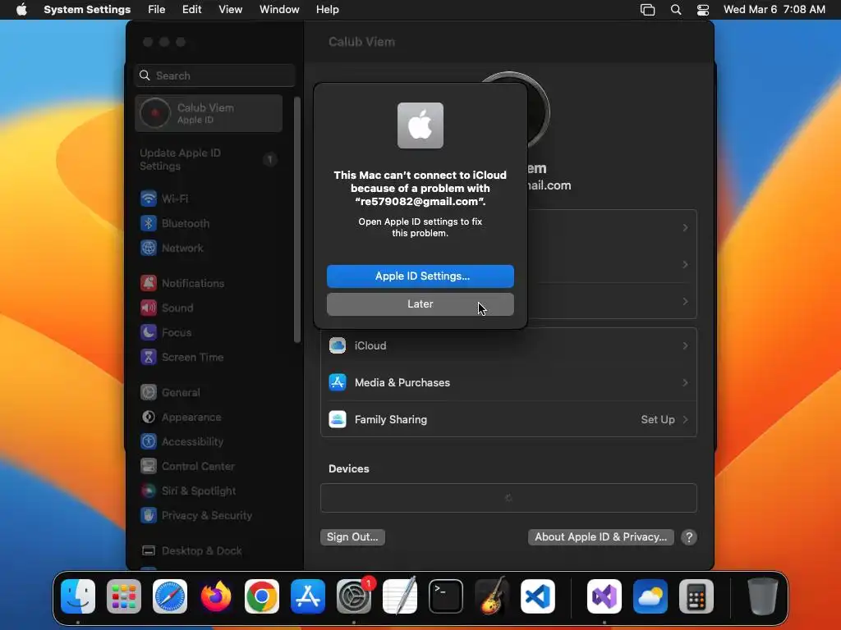This screenshot has height=630, width=841.
Task: Launch Firefox from the Dock
Action: [216, 596]
